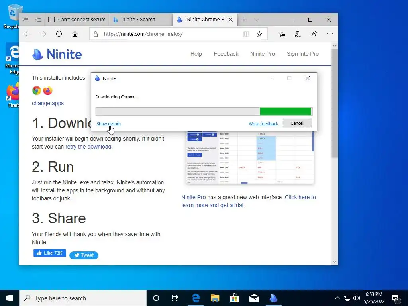The width and height of the screenshot is (408, 306).
Task: Open Microsoft Edge taskbar icon
Action: click(195, 298)
